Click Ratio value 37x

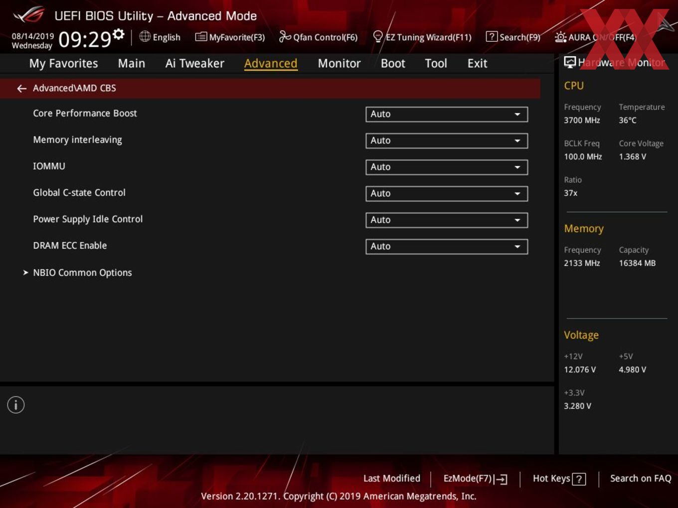coord(571,193)
